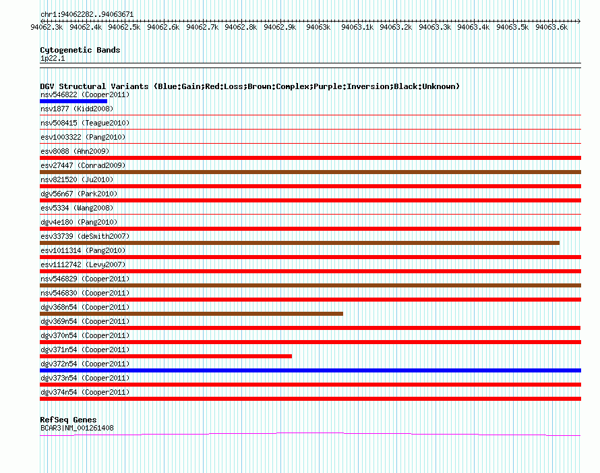Image resolution: width=600 pixels, height=473 pixels.
Task: Select the nsv546829 (Cooper2011) label
Action: click(x=85, y=279)
